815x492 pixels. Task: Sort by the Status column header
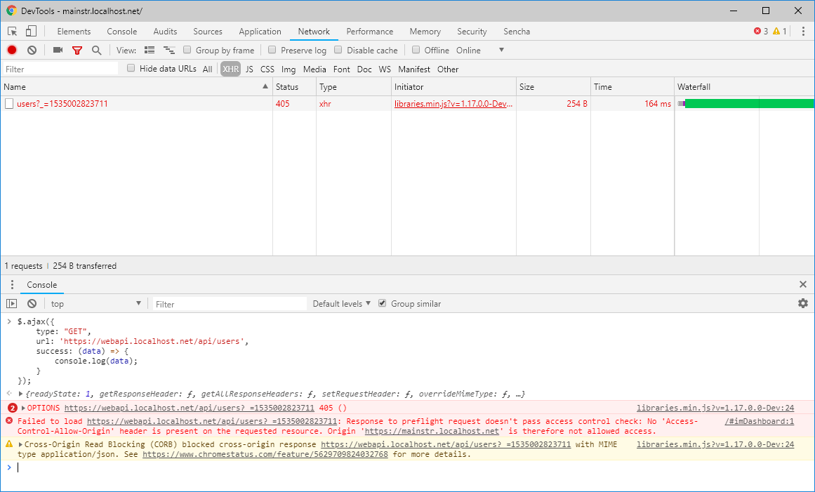pyautogui.click(x=294, y=87)
